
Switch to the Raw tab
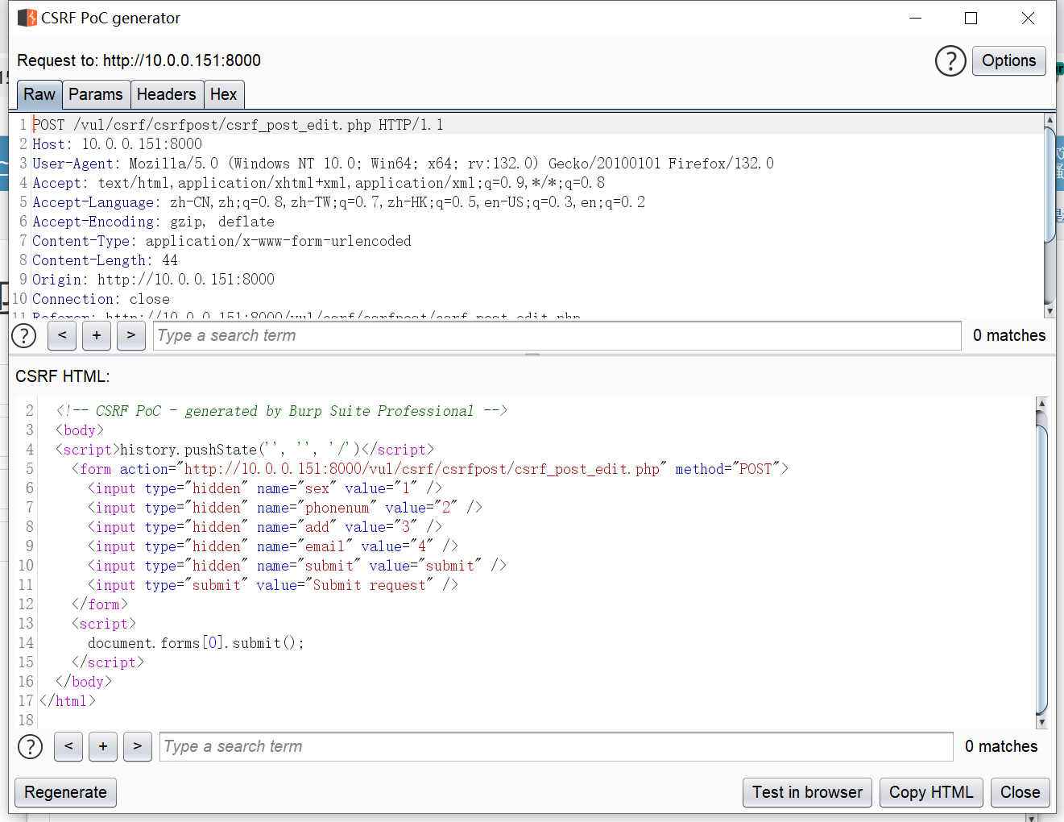[x=39, y=94]
